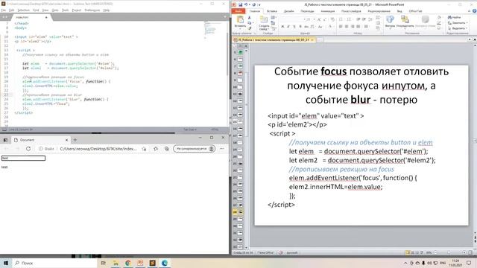This screenshot has height=268, width=477.
Task: Expand the Shapes (Фигуры) dropdown arrow
Action: pyautogui.click(x=390, y=29)
